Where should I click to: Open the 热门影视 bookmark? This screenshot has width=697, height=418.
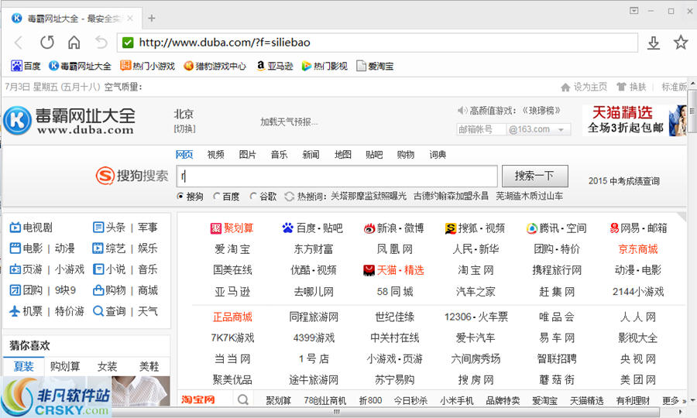coord(324,67)
